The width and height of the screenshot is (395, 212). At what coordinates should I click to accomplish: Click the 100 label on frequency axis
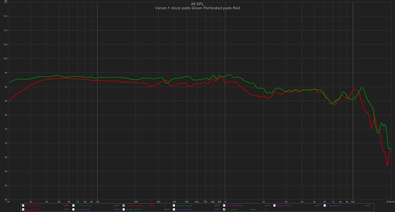tap(97, 202)
